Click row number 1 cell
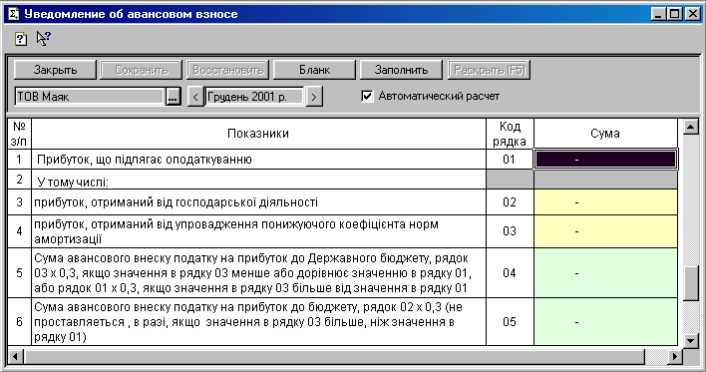 tap(19, 160)
